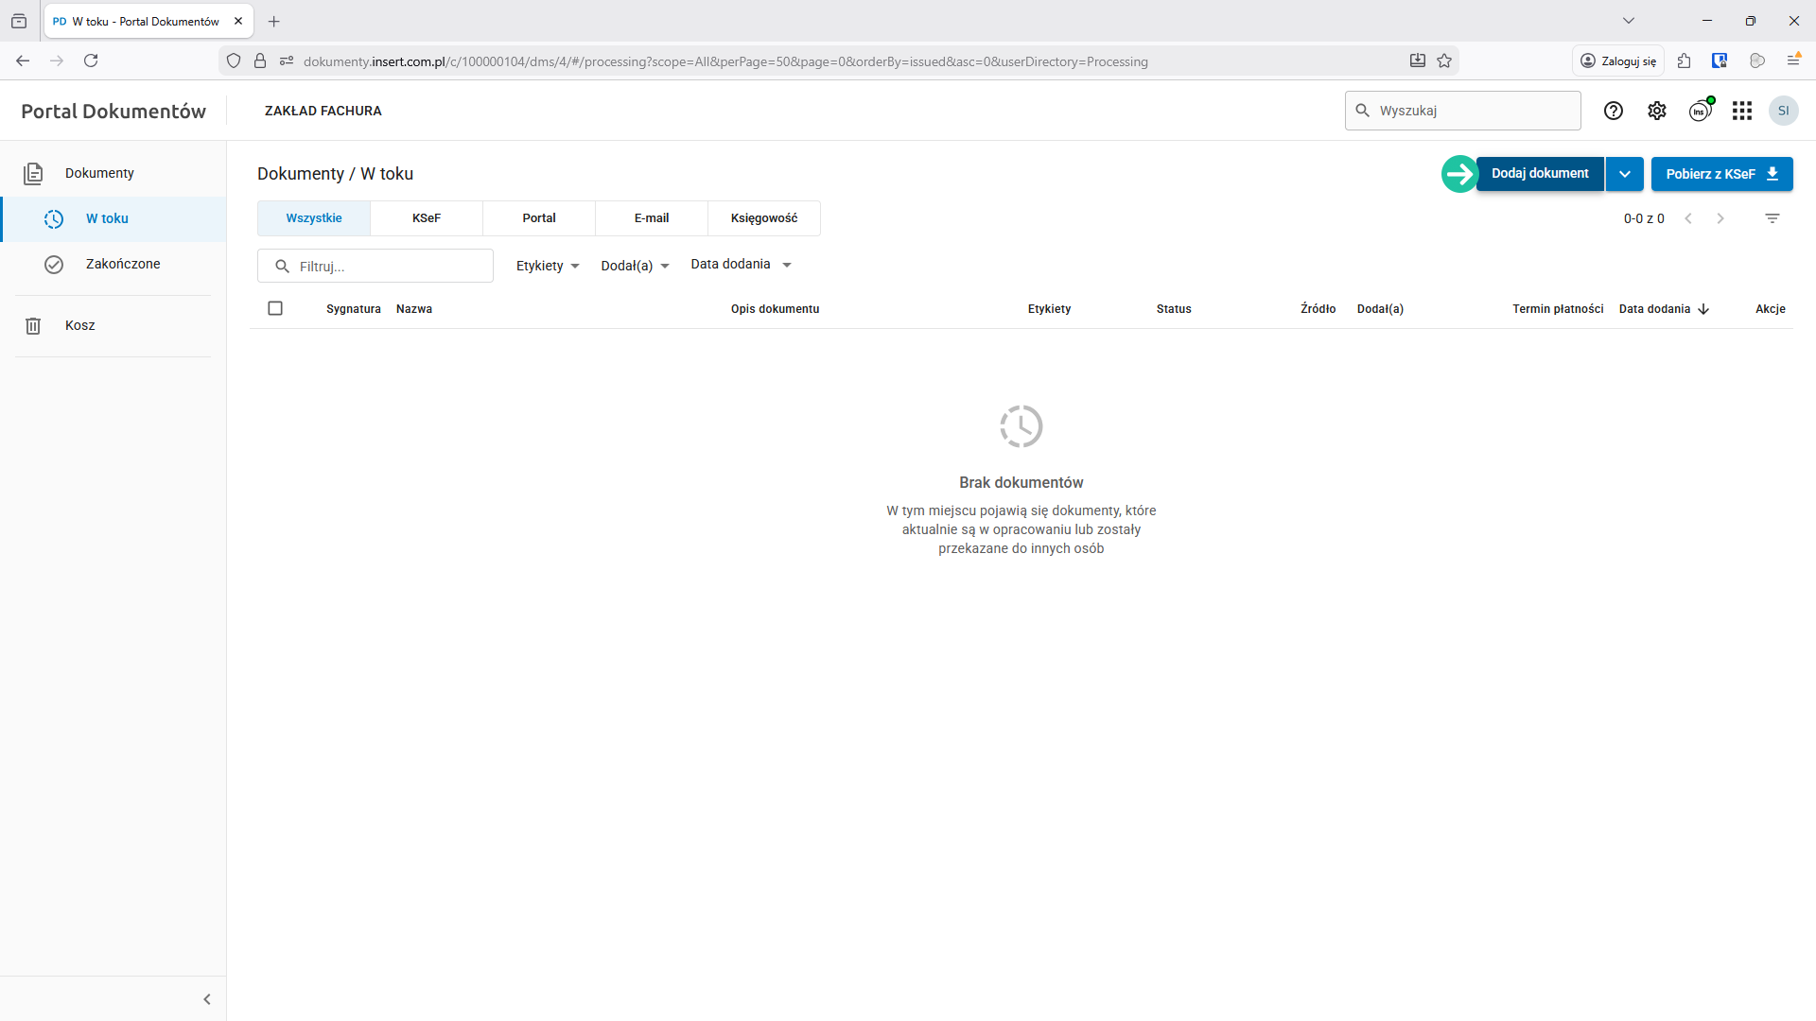This screenshot has height=1021, width=1816.
Task: Open the Dodał(a) filter dropdown
Action: point(635,266)
